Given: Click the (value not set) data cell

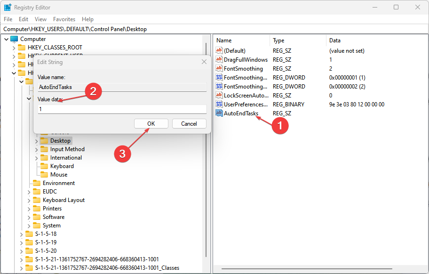Looking at the screenshot, I should [x=347, y=51].
